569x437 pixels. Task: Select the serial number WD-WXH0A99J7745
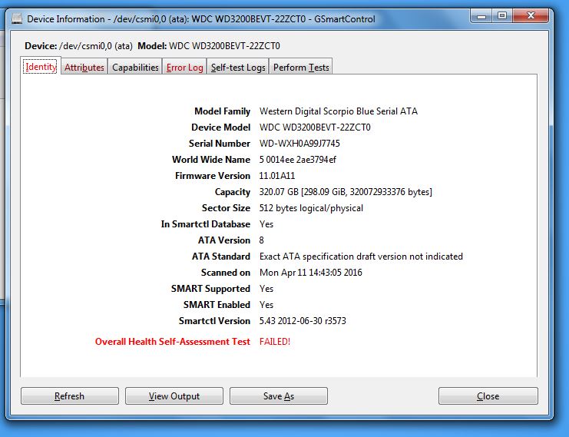pyautogui.click(x=299, y=144)
